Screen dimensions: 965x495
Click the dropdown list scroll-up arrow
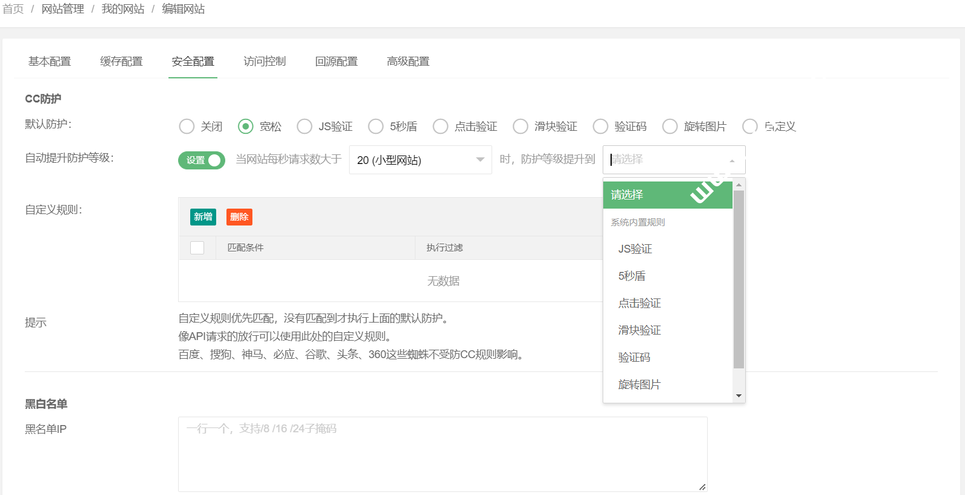point(739,185)
